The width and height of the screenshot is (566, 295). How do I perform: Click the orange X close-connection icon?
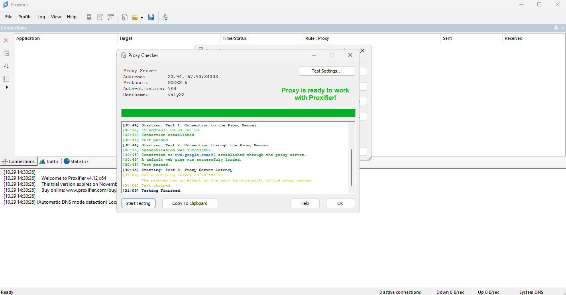6,41
